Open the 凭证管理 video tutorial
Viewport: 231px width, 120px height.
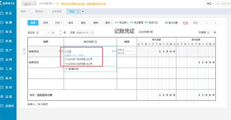[x=137, y=23]
